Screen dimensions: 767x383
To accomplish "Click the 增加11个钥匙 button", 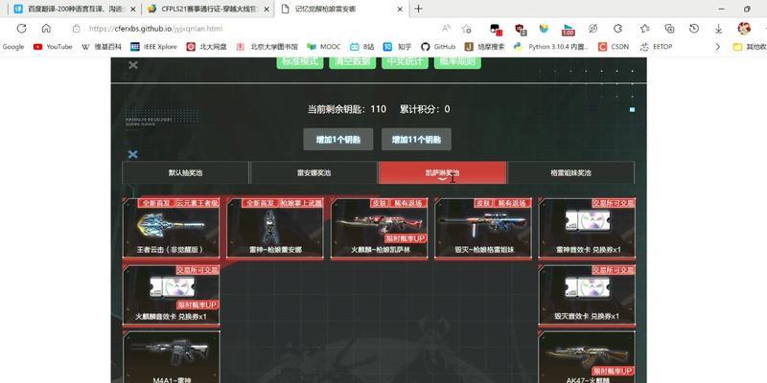I will pyautogui.click(x=416, y=140).
